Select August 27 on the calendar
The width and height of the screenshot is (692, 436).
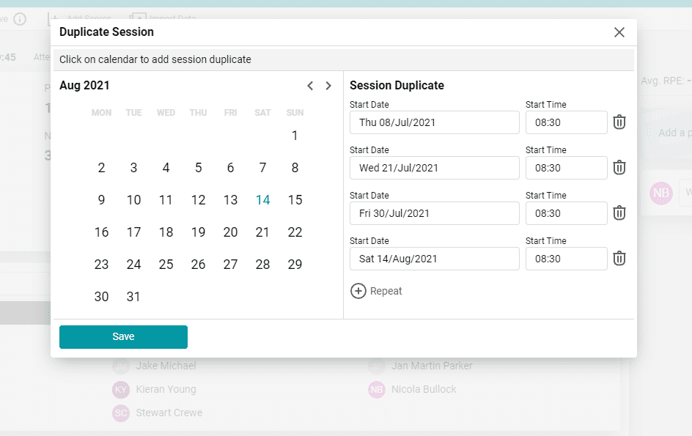click(230, 265)
